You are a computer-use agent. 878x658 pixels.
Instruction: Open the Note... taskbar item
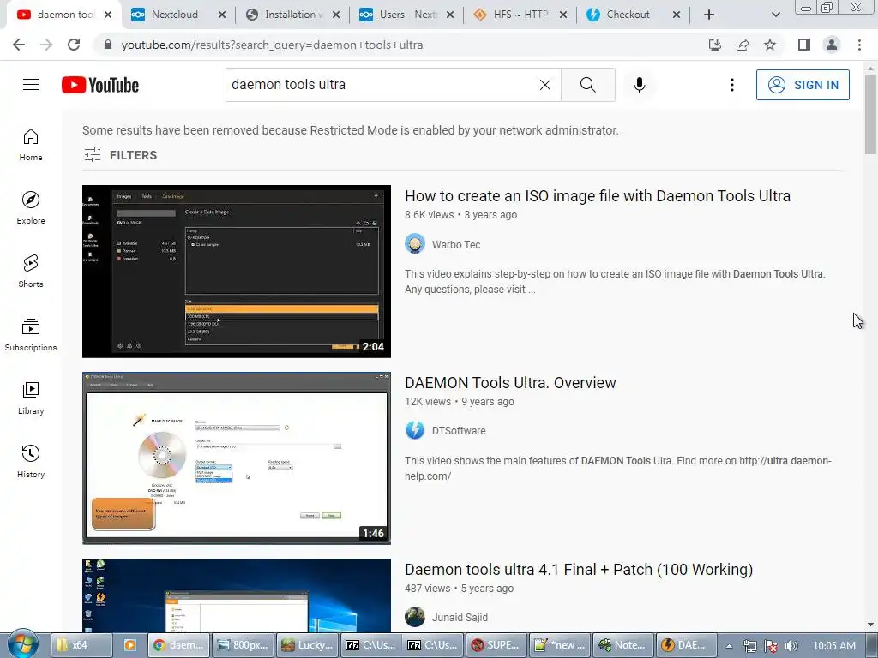point(624,645)
